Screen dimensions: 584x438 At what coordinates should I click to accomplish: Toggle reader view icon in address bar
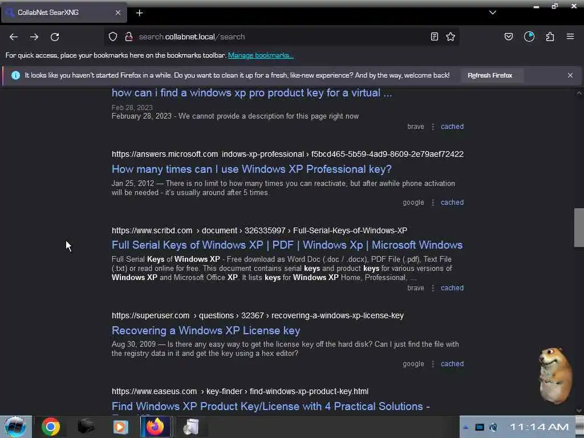pos(434,36)
